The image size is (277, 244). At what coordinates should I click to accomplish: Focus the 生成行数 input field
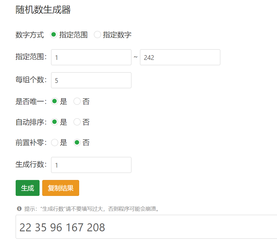point(91,165)
